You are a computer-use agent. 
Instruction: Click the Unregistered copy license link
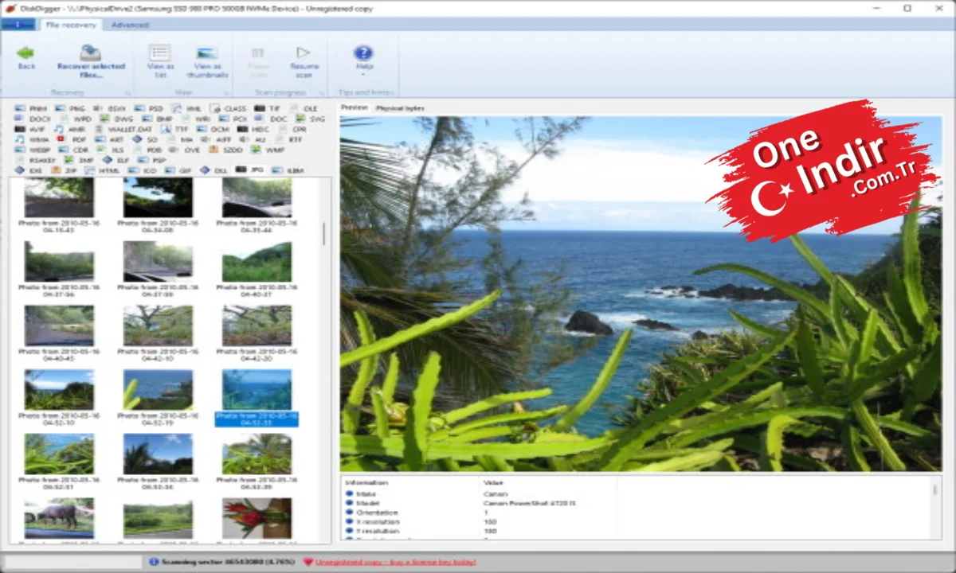point(395,562)
